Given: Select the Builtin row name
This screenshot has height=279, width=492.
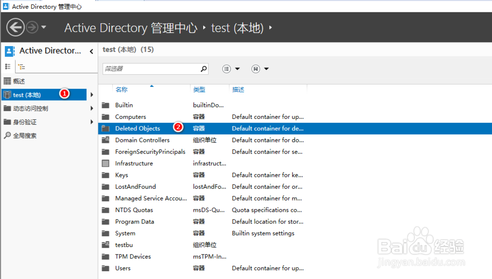Looking at the screenshot, I should click(x=124, y=105).
